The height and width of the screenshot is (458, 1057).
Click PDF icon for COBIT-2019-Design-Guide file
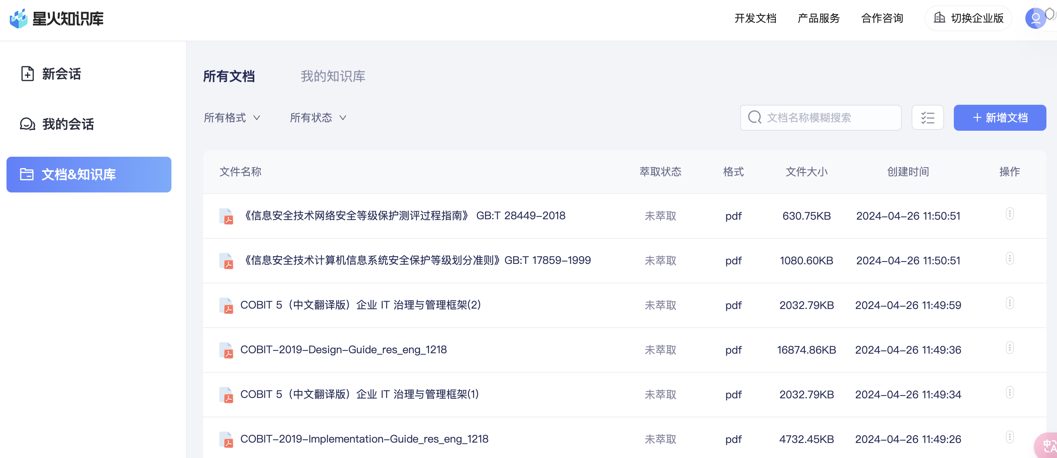coord(227,350)
